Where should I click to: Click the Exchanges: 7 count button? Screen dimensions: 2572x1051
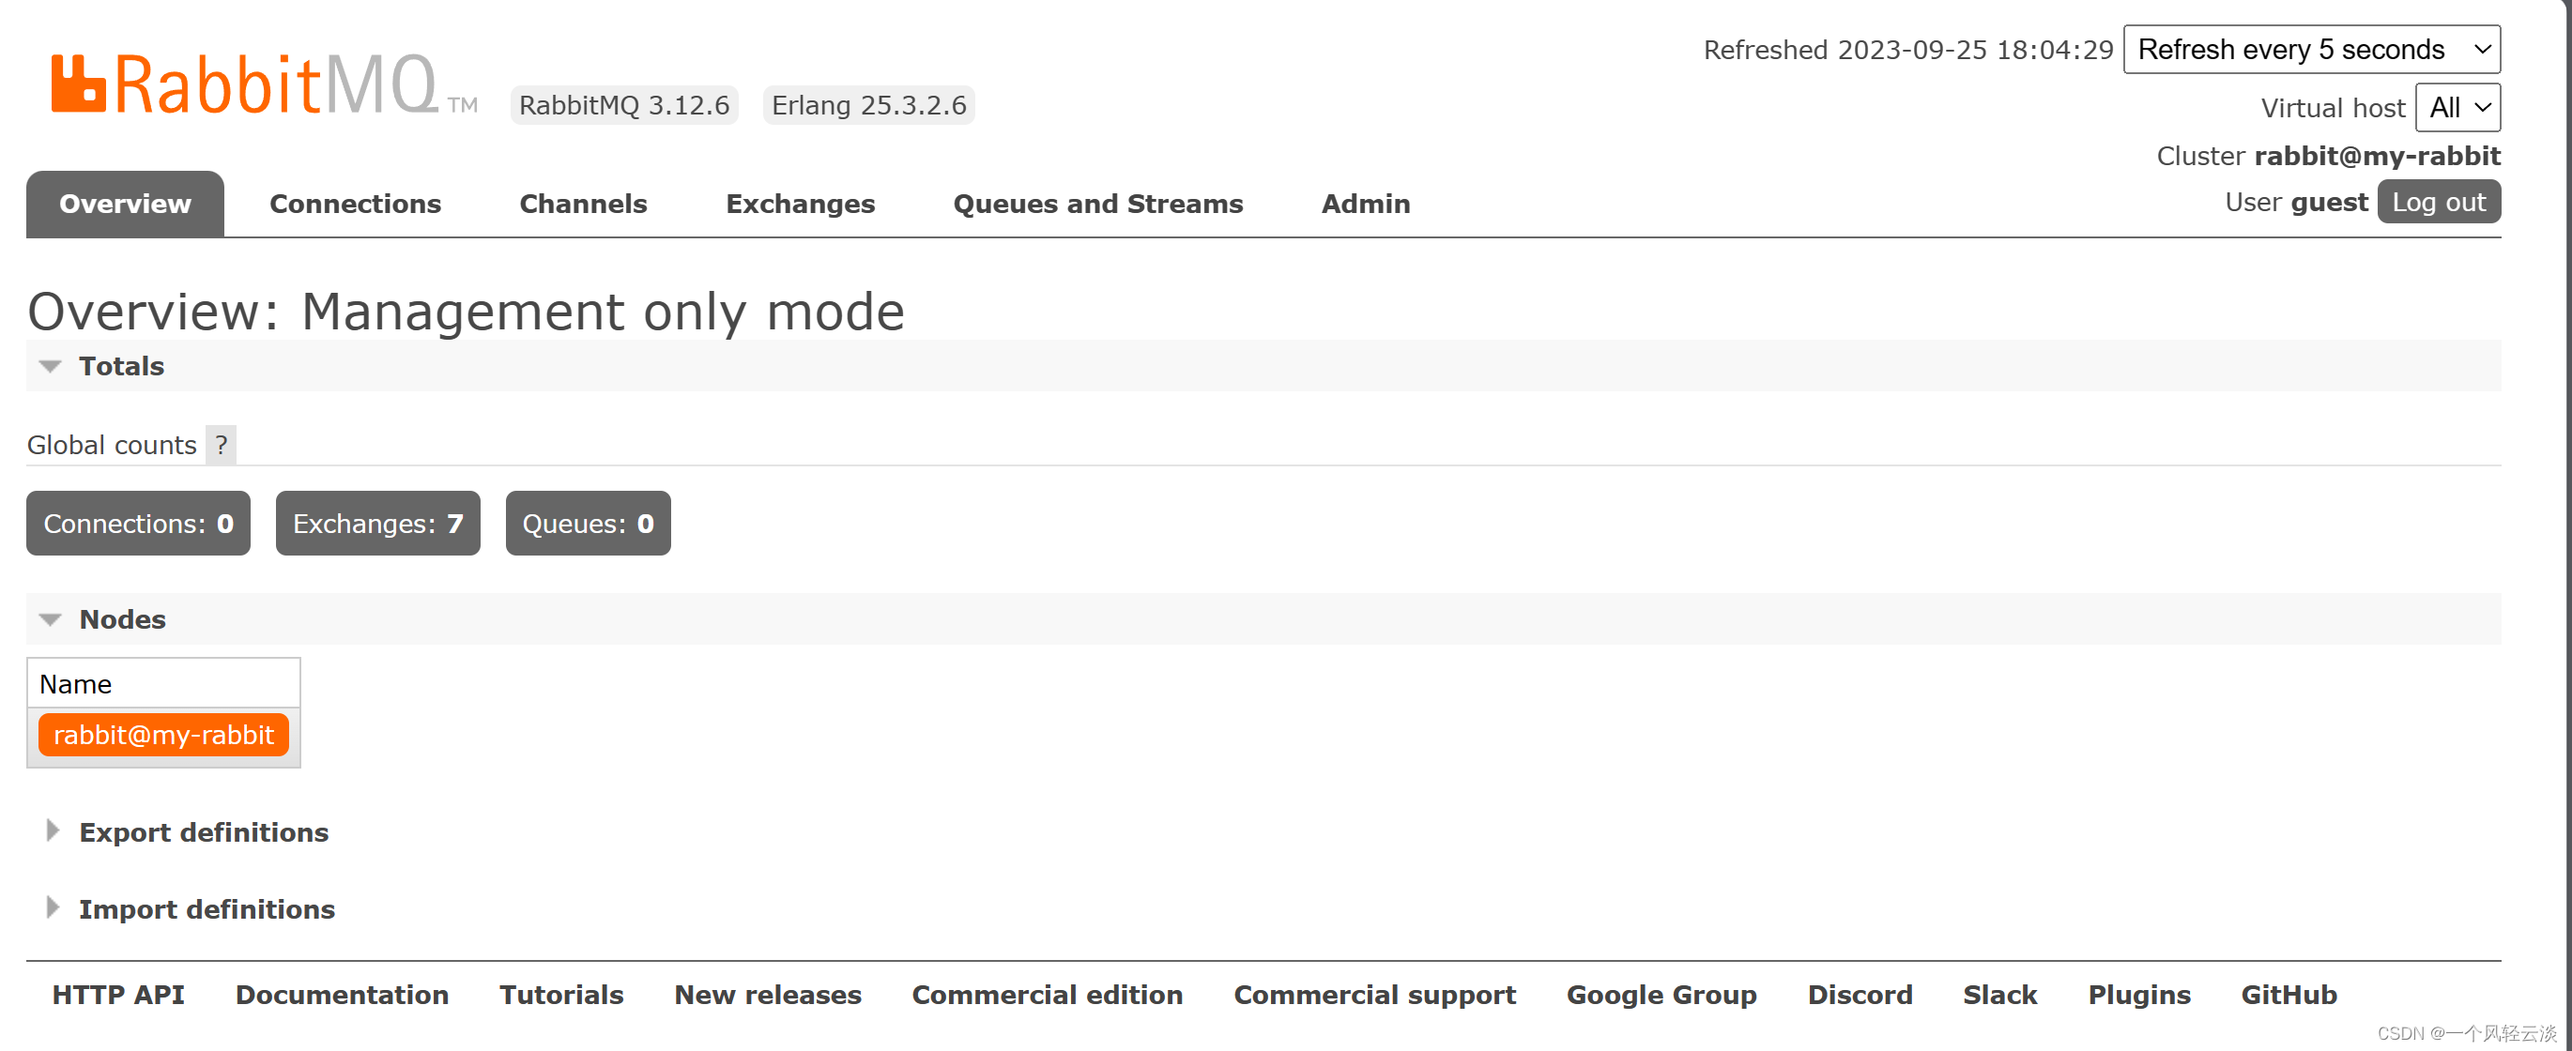click(377, 523)
